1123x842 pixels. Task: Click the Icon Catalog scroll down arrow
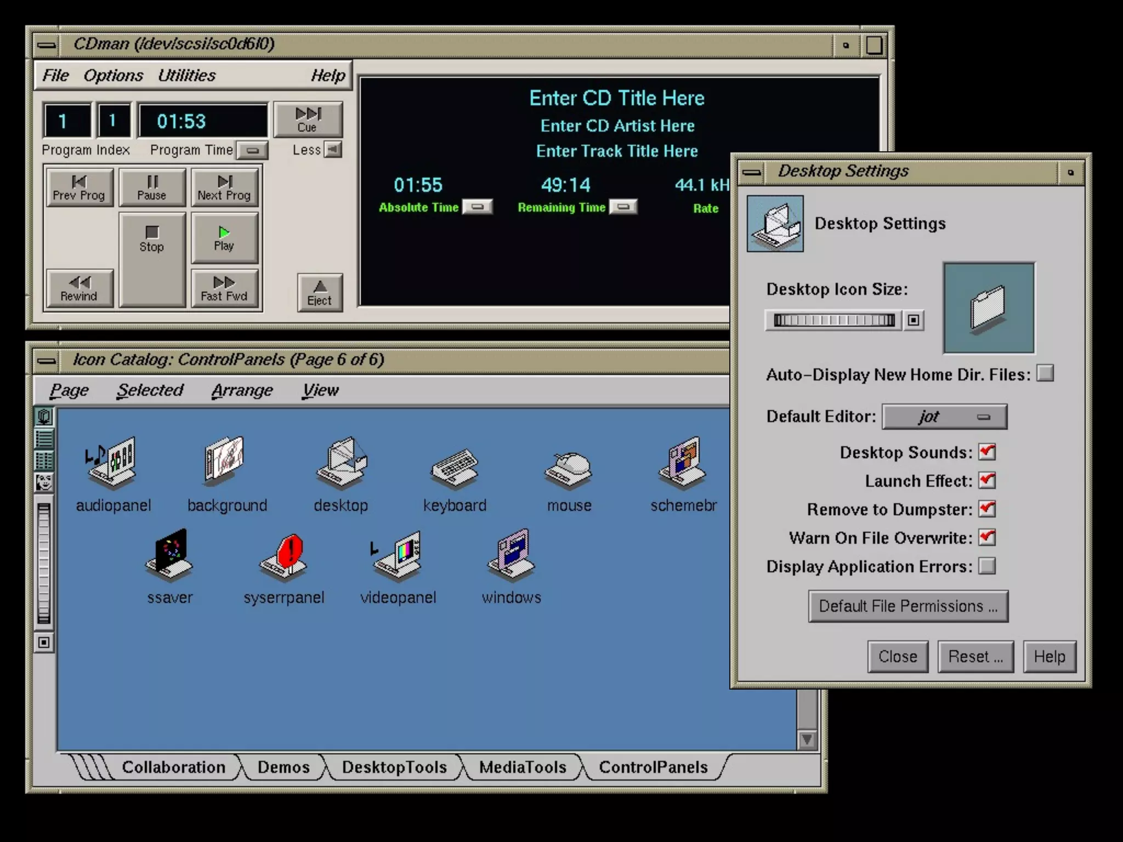click(807, 739)
